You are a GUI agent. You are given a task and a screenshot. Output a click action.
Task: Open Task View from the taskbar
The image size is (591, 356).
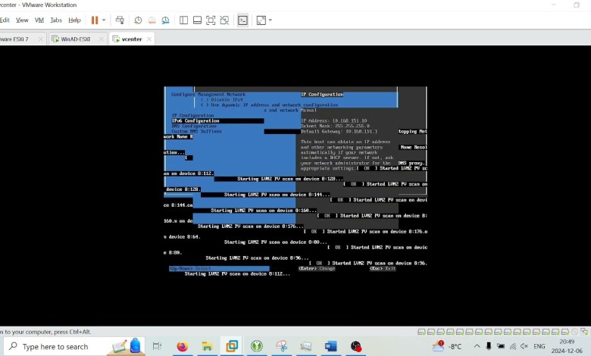point(157,346)
